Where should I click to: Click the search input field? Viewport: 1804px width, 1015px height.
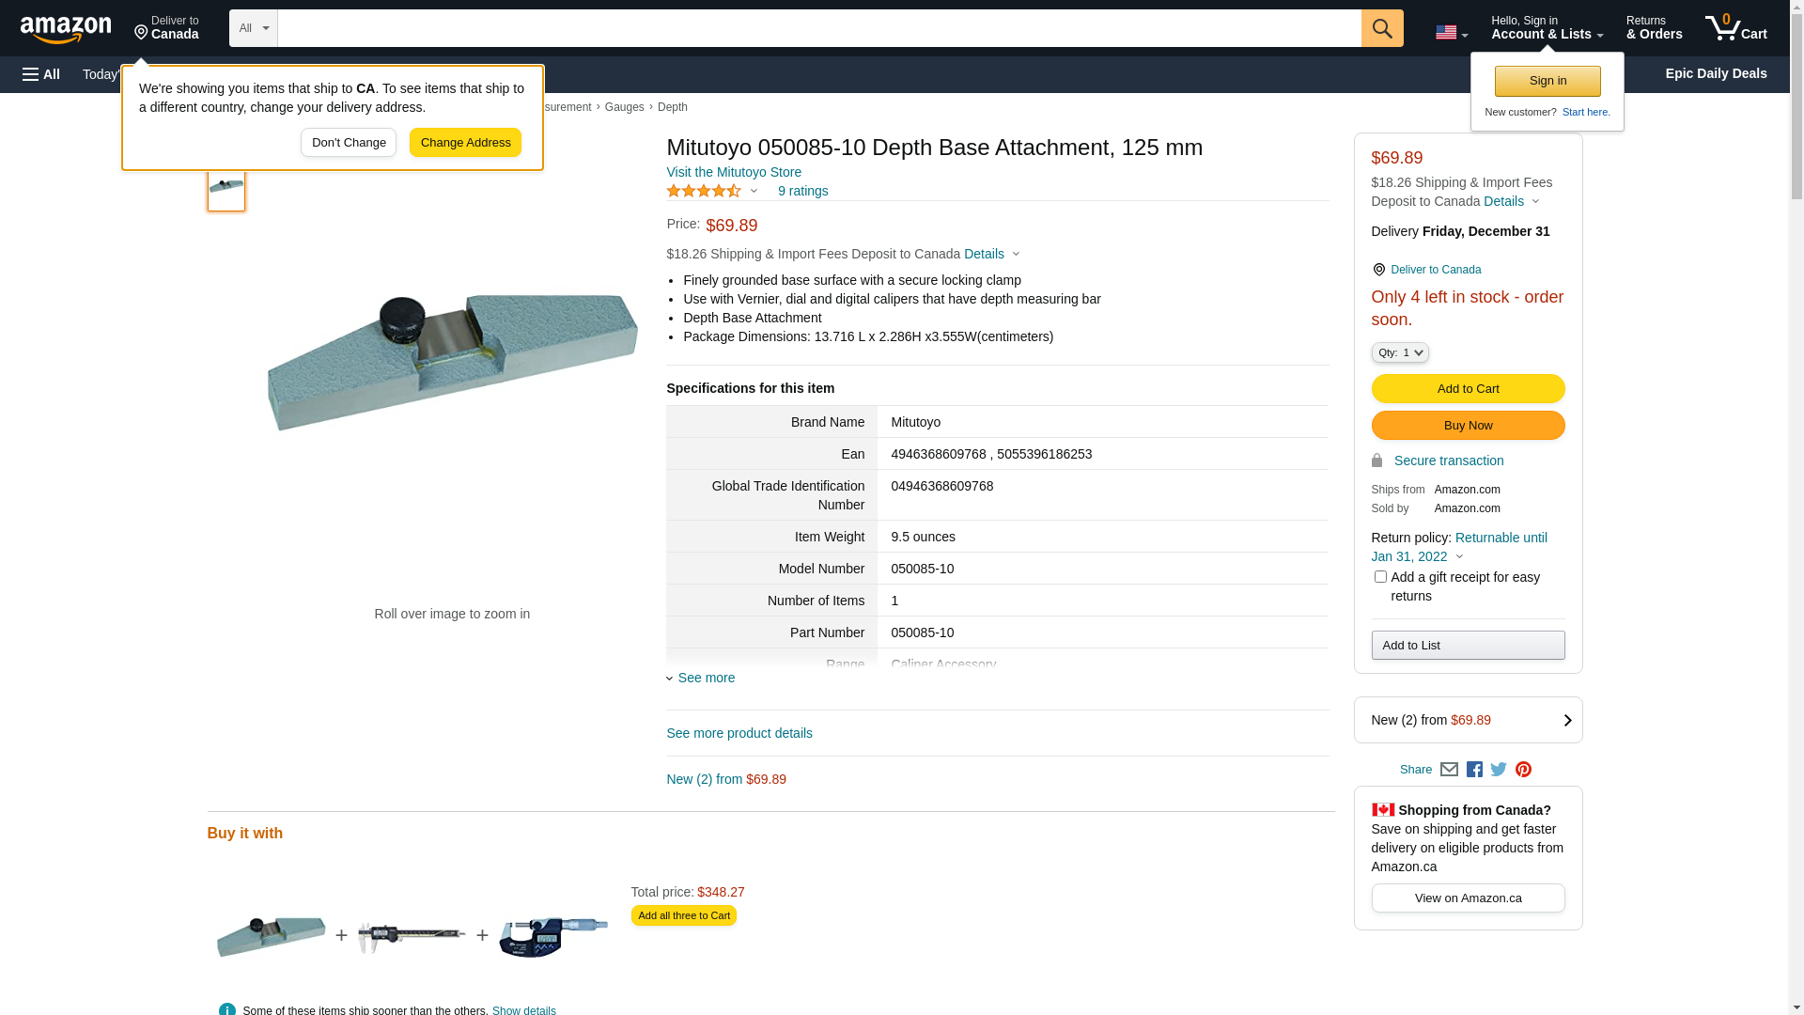pyautogui.click(x=818, y=28)
